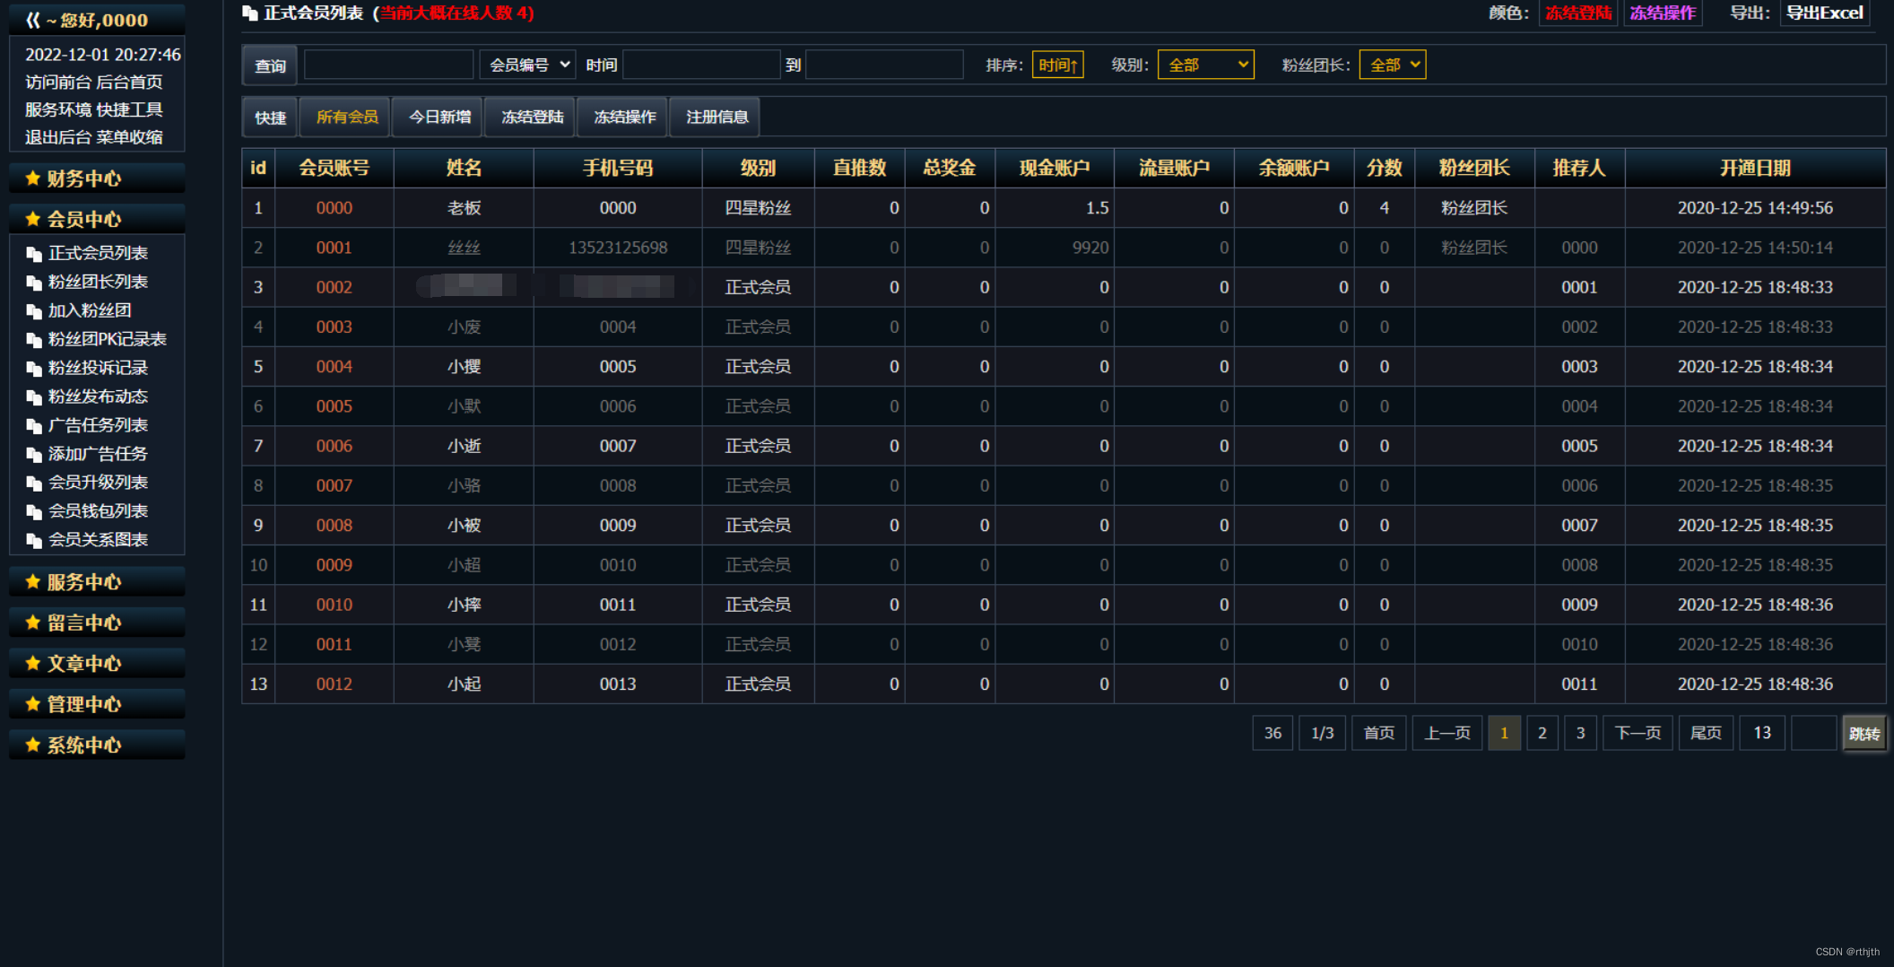Expand the 财务中心 menu section
Screen dimensions: 1894x967
pyautogui.click(x=97, y=178)
